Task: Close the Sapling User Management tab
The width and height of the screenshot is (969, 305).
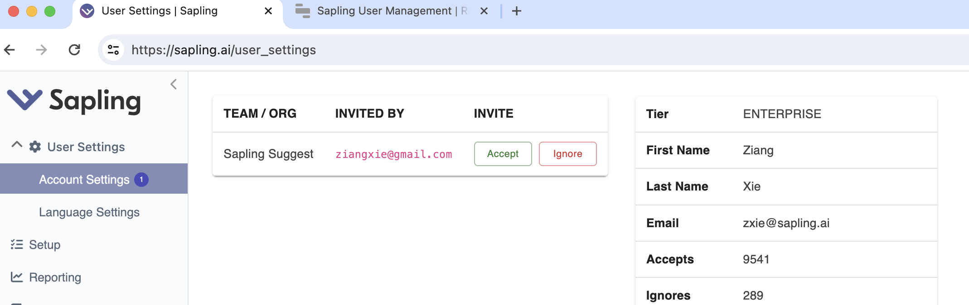Action: tap(484, 11)
